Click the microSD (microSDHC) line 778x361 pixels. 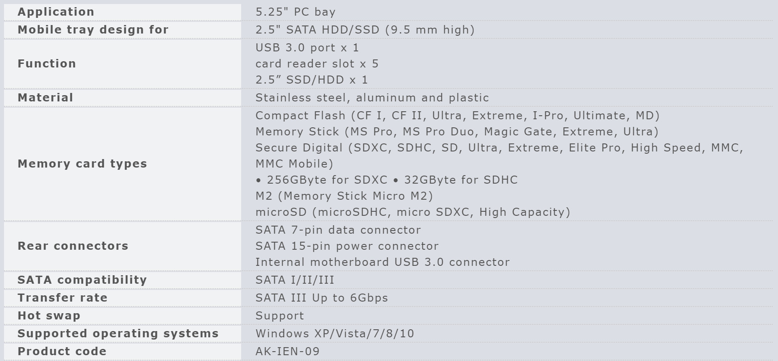[412, 212]
